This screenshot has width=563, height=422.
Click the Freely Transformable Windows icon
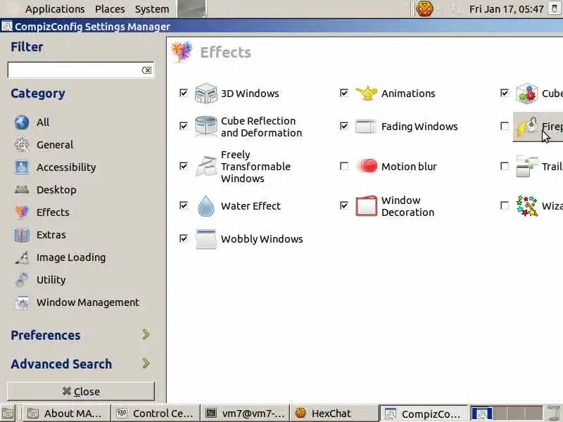click(x=205, y=166)
